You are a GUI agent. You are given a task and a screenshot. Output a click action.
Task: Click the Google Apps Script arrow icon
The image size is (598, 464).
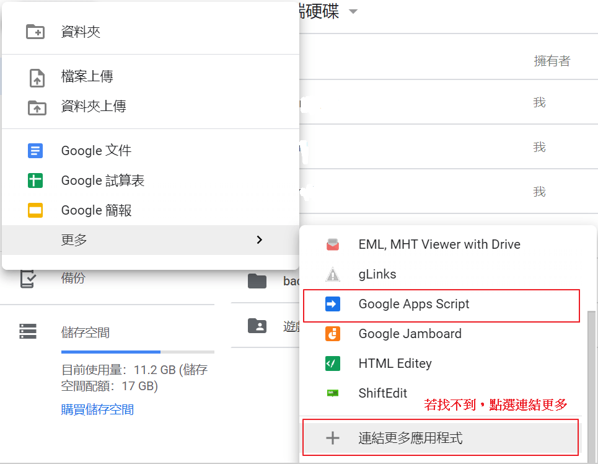(333, 304)
